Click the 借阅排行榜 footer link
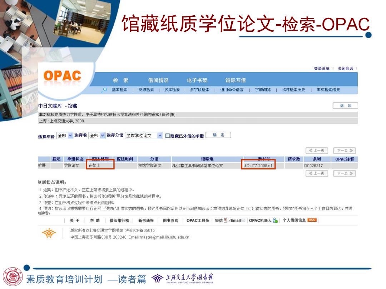 119,220
